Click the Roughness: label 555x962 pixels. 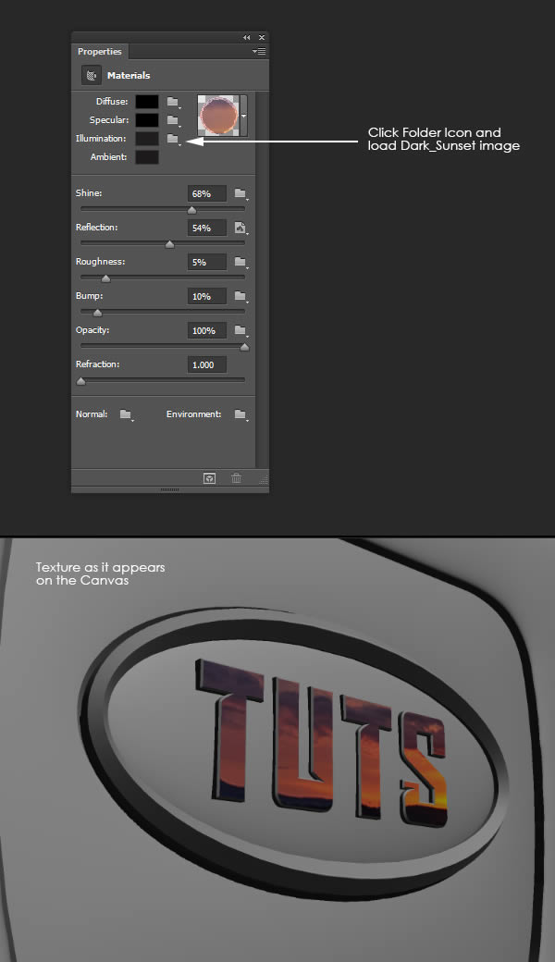pos(100,262)
